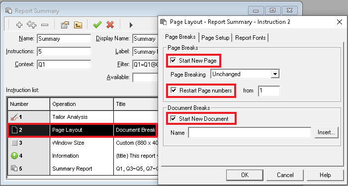This screenshot has height=186, width=348.
Task: Select the Tailor Analysis operation cell
Action: (82, 117)
